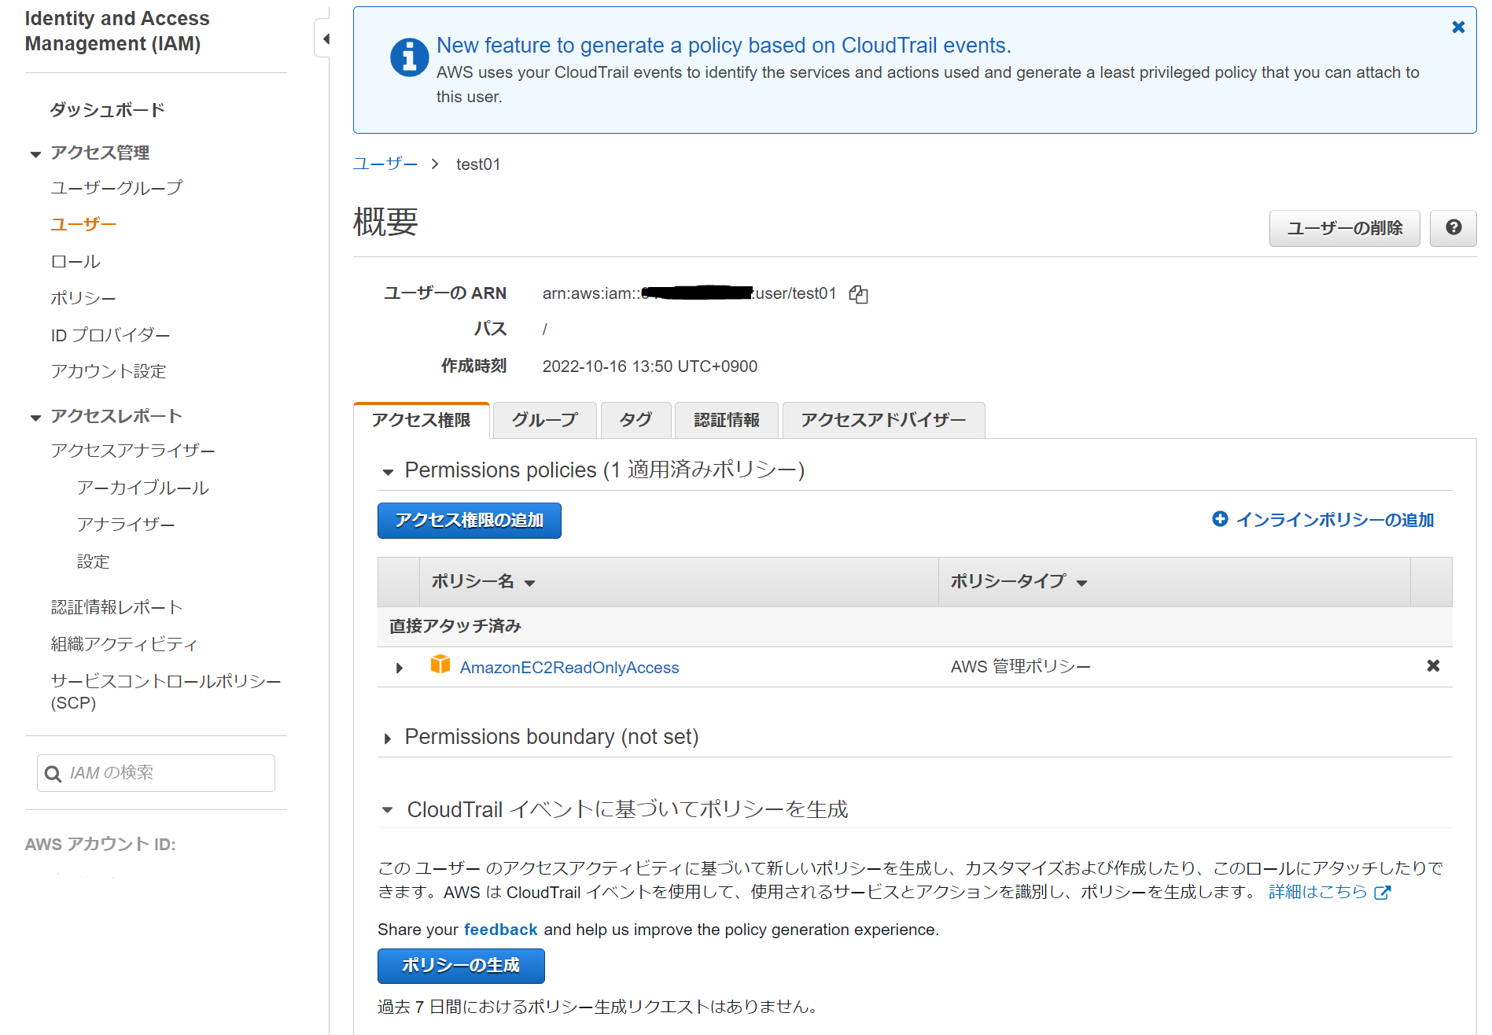Select ユーザー in the sidebar
Viewport: 1492px width, 1035px height.
(x=83, y=225)
